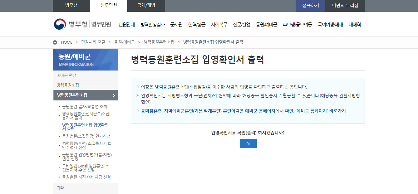Select the 병역판정검사 menu item
418x194 pixels.
[x=153, y=25]
